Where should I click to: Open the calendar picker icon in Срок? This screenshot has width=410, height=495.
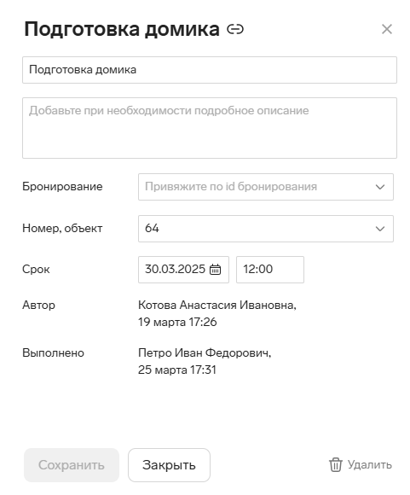216,270
